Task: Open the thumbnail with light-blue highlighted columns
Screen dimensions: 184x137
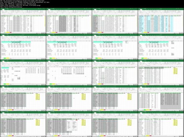Action: 161,21
